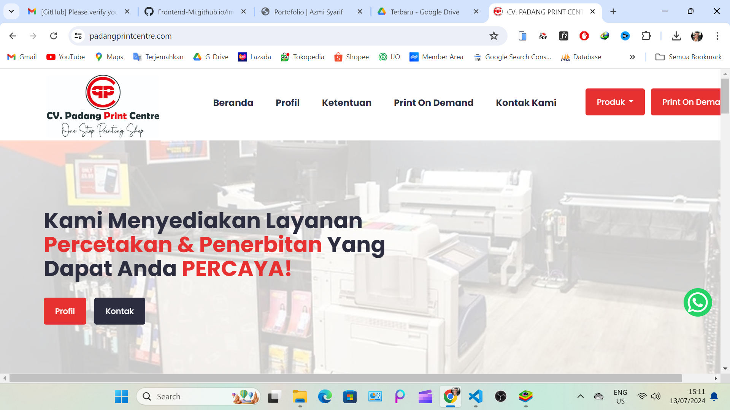This screenshot has width=730, height=410.
Task: Expand the Produk dropdown button
Action: (615, 102)
